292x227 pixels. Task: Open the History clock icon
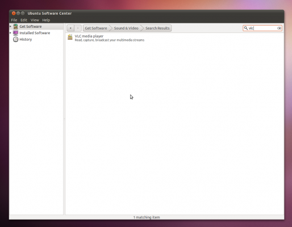point(15,39)
